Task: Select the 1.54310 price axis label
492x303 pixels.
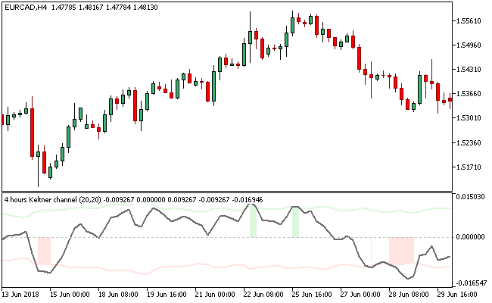Action: coord(469,70)
